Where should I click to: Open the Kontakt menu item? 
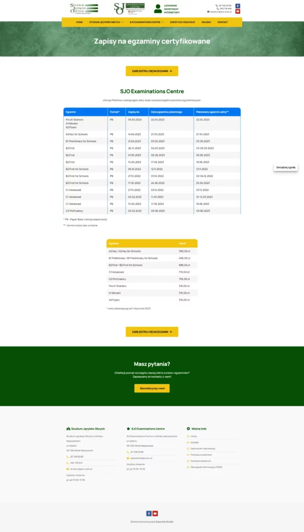coord(222,22)
